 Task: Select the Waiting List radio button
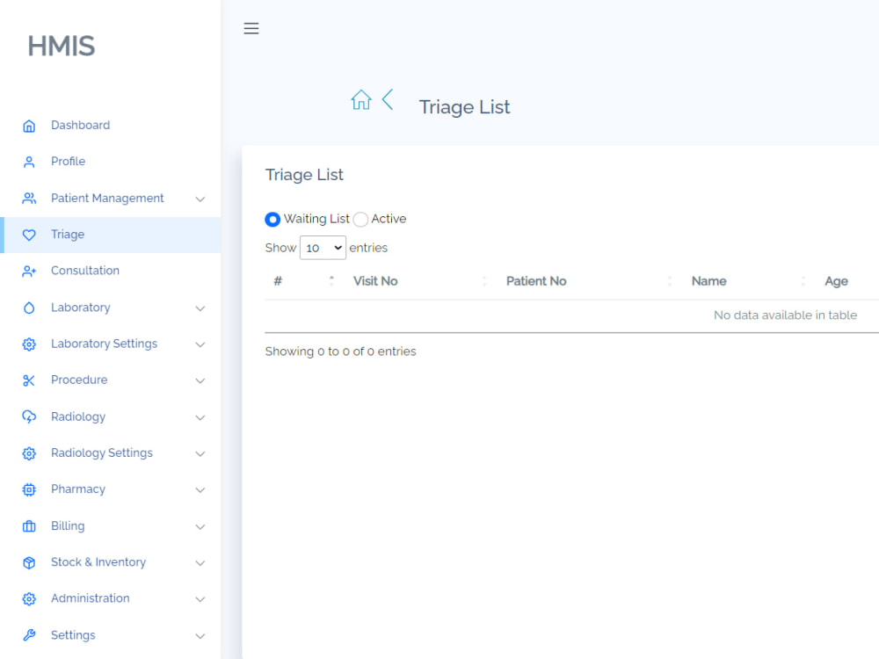(x=272, y=219)
